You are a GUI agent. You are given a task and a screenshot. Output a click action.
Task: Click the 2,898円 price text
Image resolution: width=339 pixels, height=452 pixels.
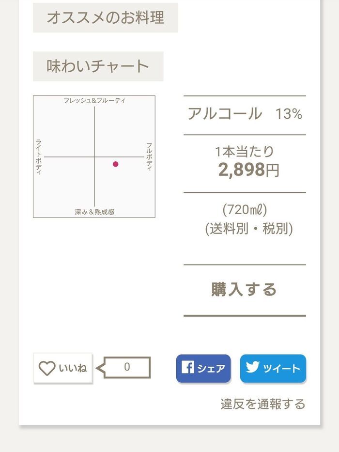tap(248, 170)
